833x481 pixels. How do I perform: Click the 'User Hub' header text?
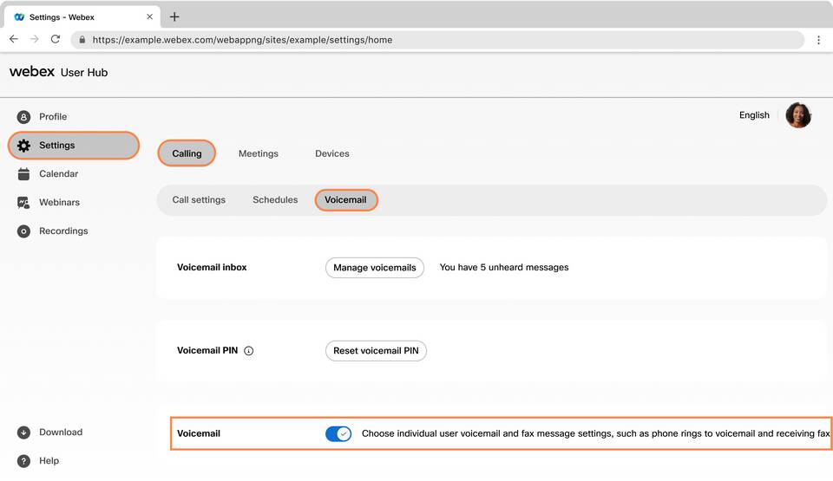pos(84,73)
